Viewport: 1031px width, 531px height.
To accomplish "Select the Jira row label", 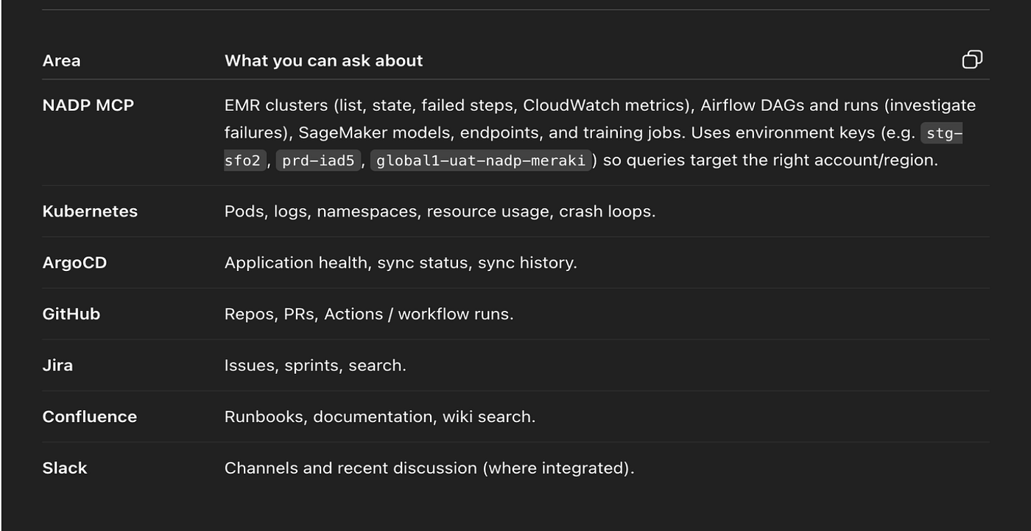I will [57, 365].
